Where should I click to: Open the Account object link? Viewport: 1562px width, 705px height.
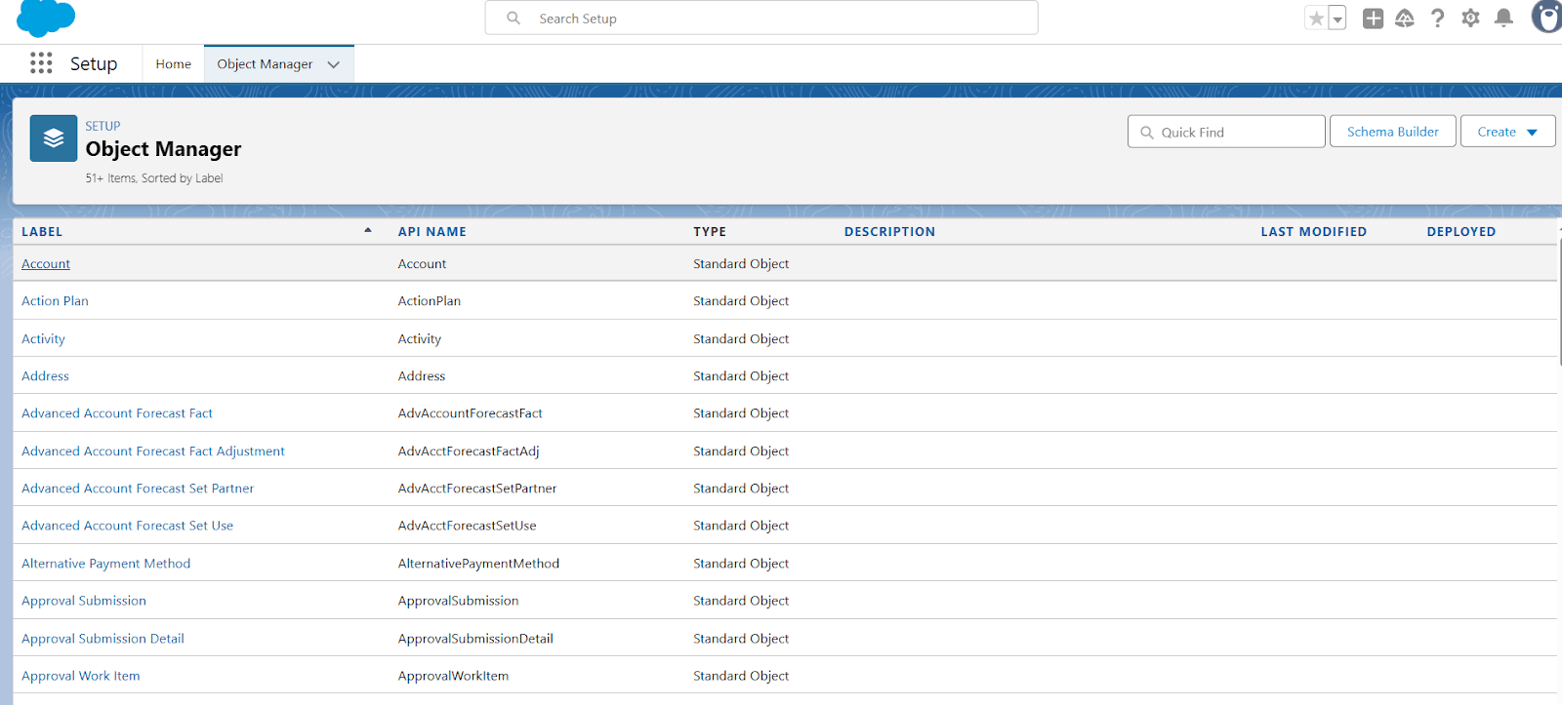(46, 263)
